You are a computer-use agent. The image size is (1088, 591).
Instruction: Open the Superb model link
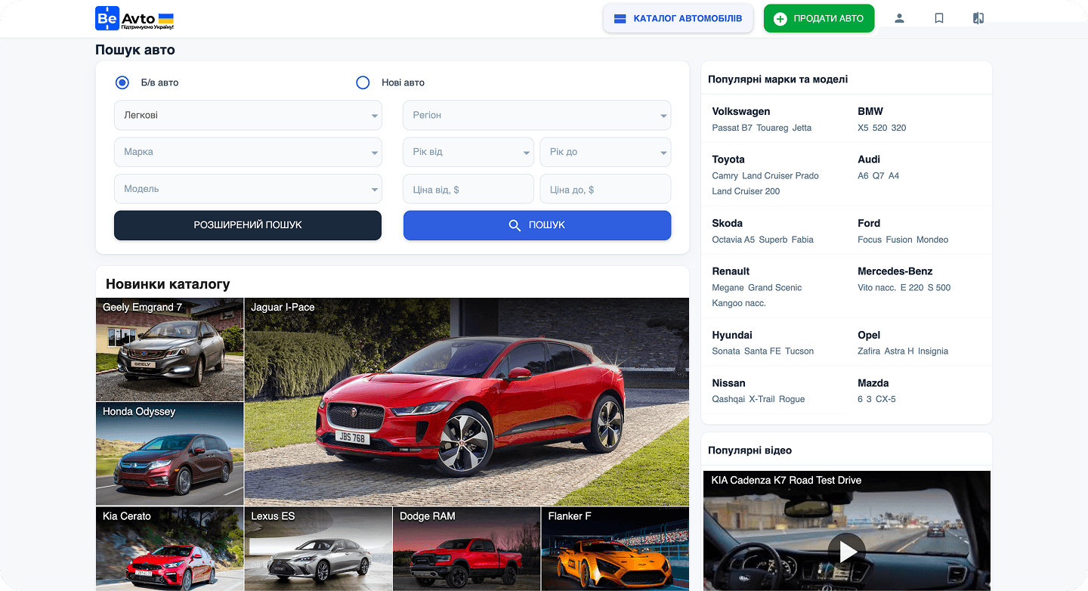click(x=773, y=240)
